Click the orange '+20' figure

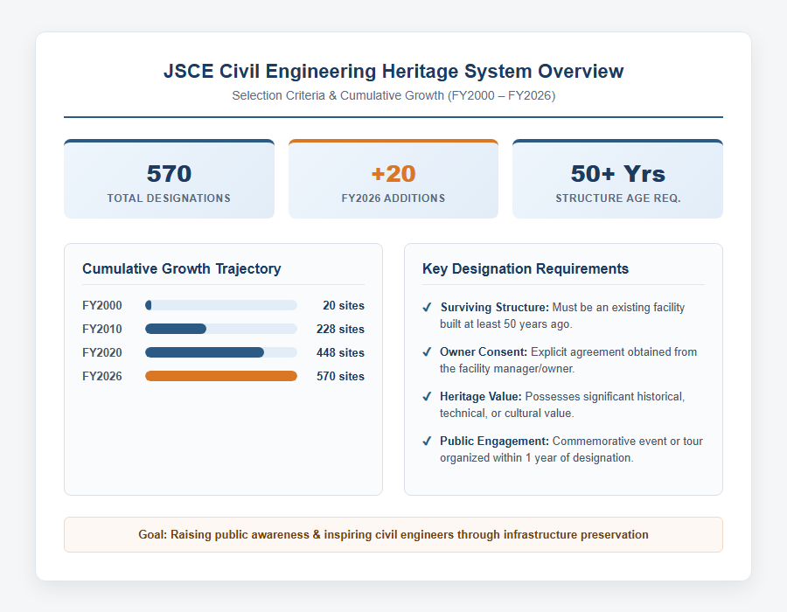(x=393, y=174)
